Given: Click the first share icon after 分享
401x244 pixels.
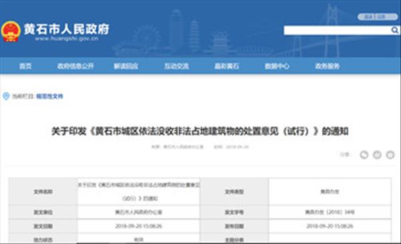Looking at the screenshot, I should [x=364, y=154].
